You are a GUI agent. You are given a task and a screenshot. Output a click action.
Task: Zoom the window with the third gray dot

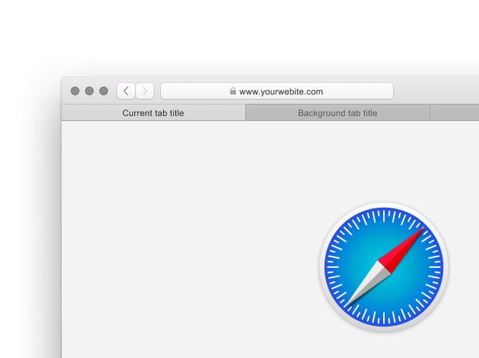click(x=104, y=91)
